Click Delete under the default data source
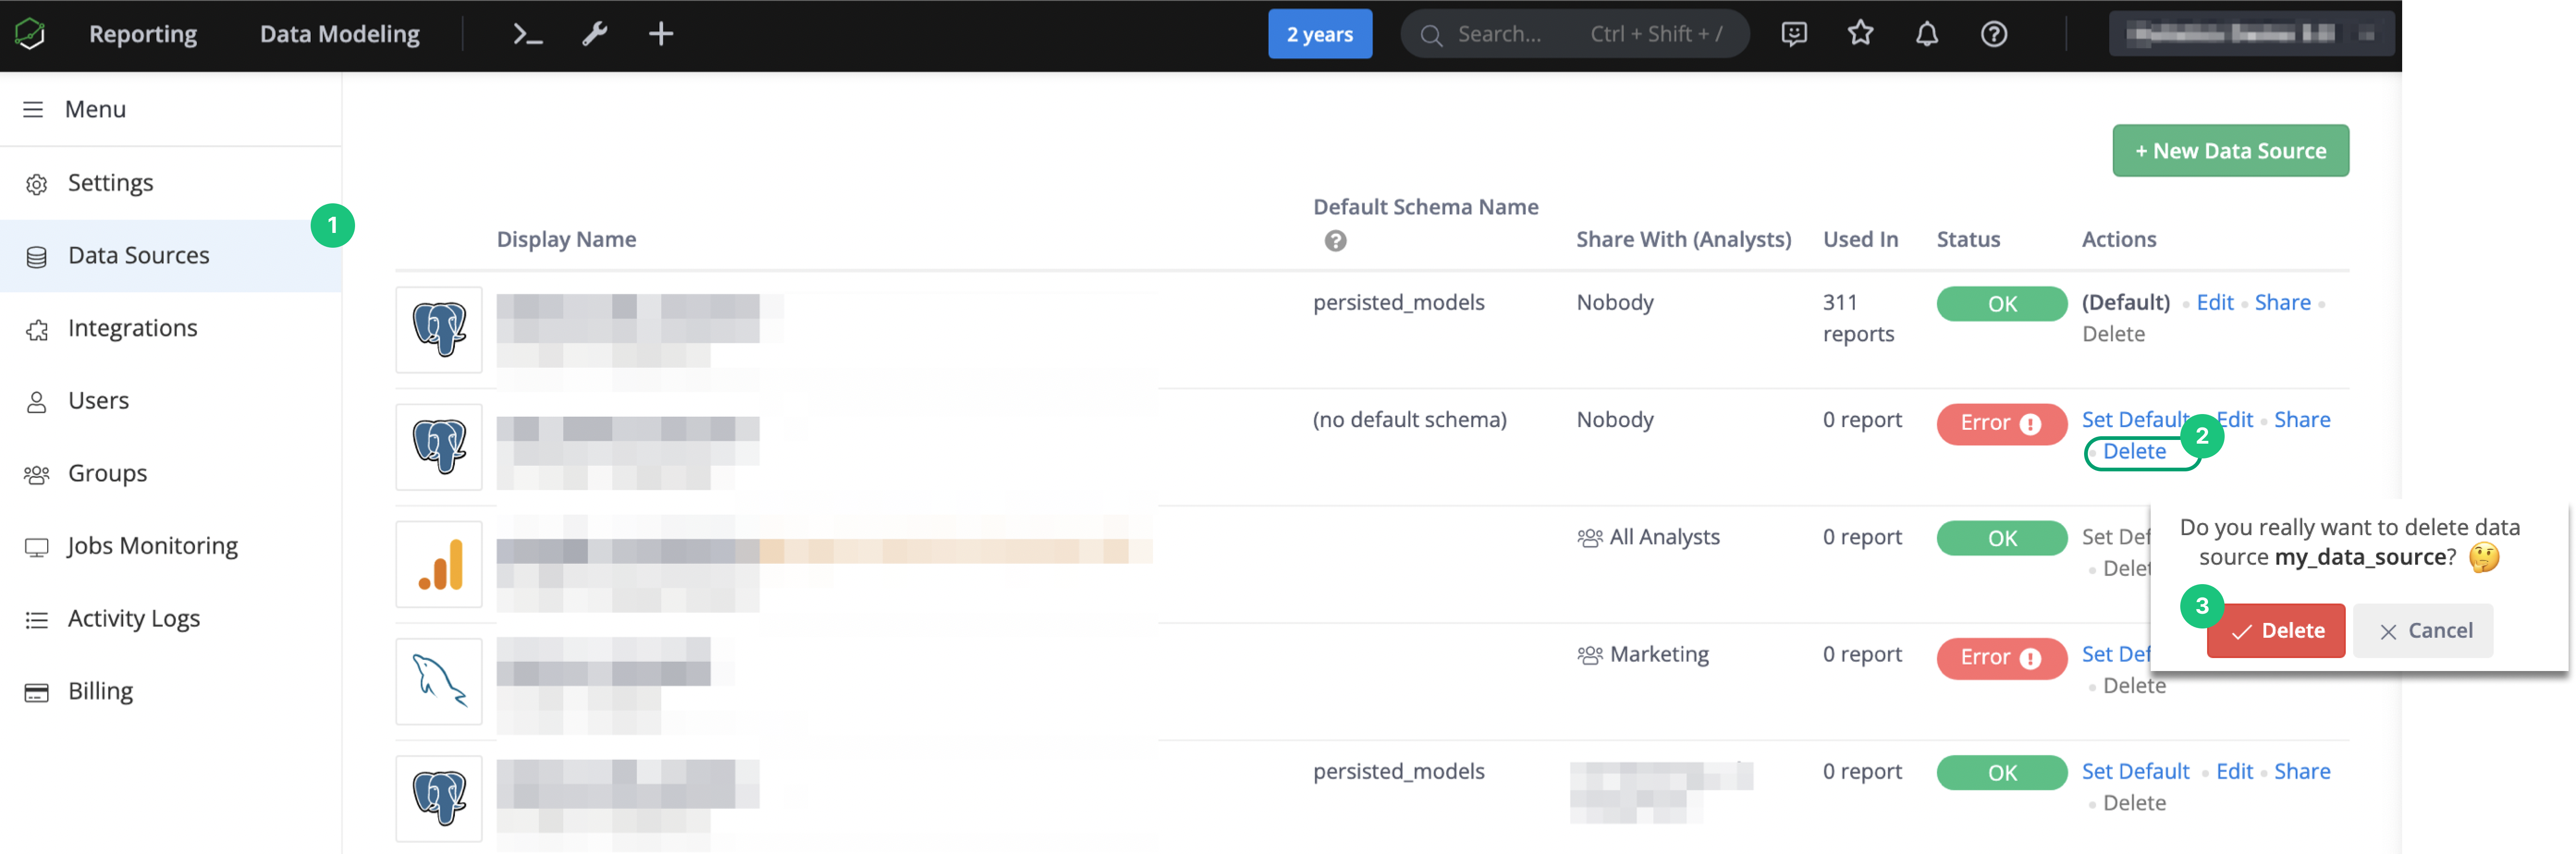Image resolution: width=2576 pixels, height=854 pixels. [2113, 334]
